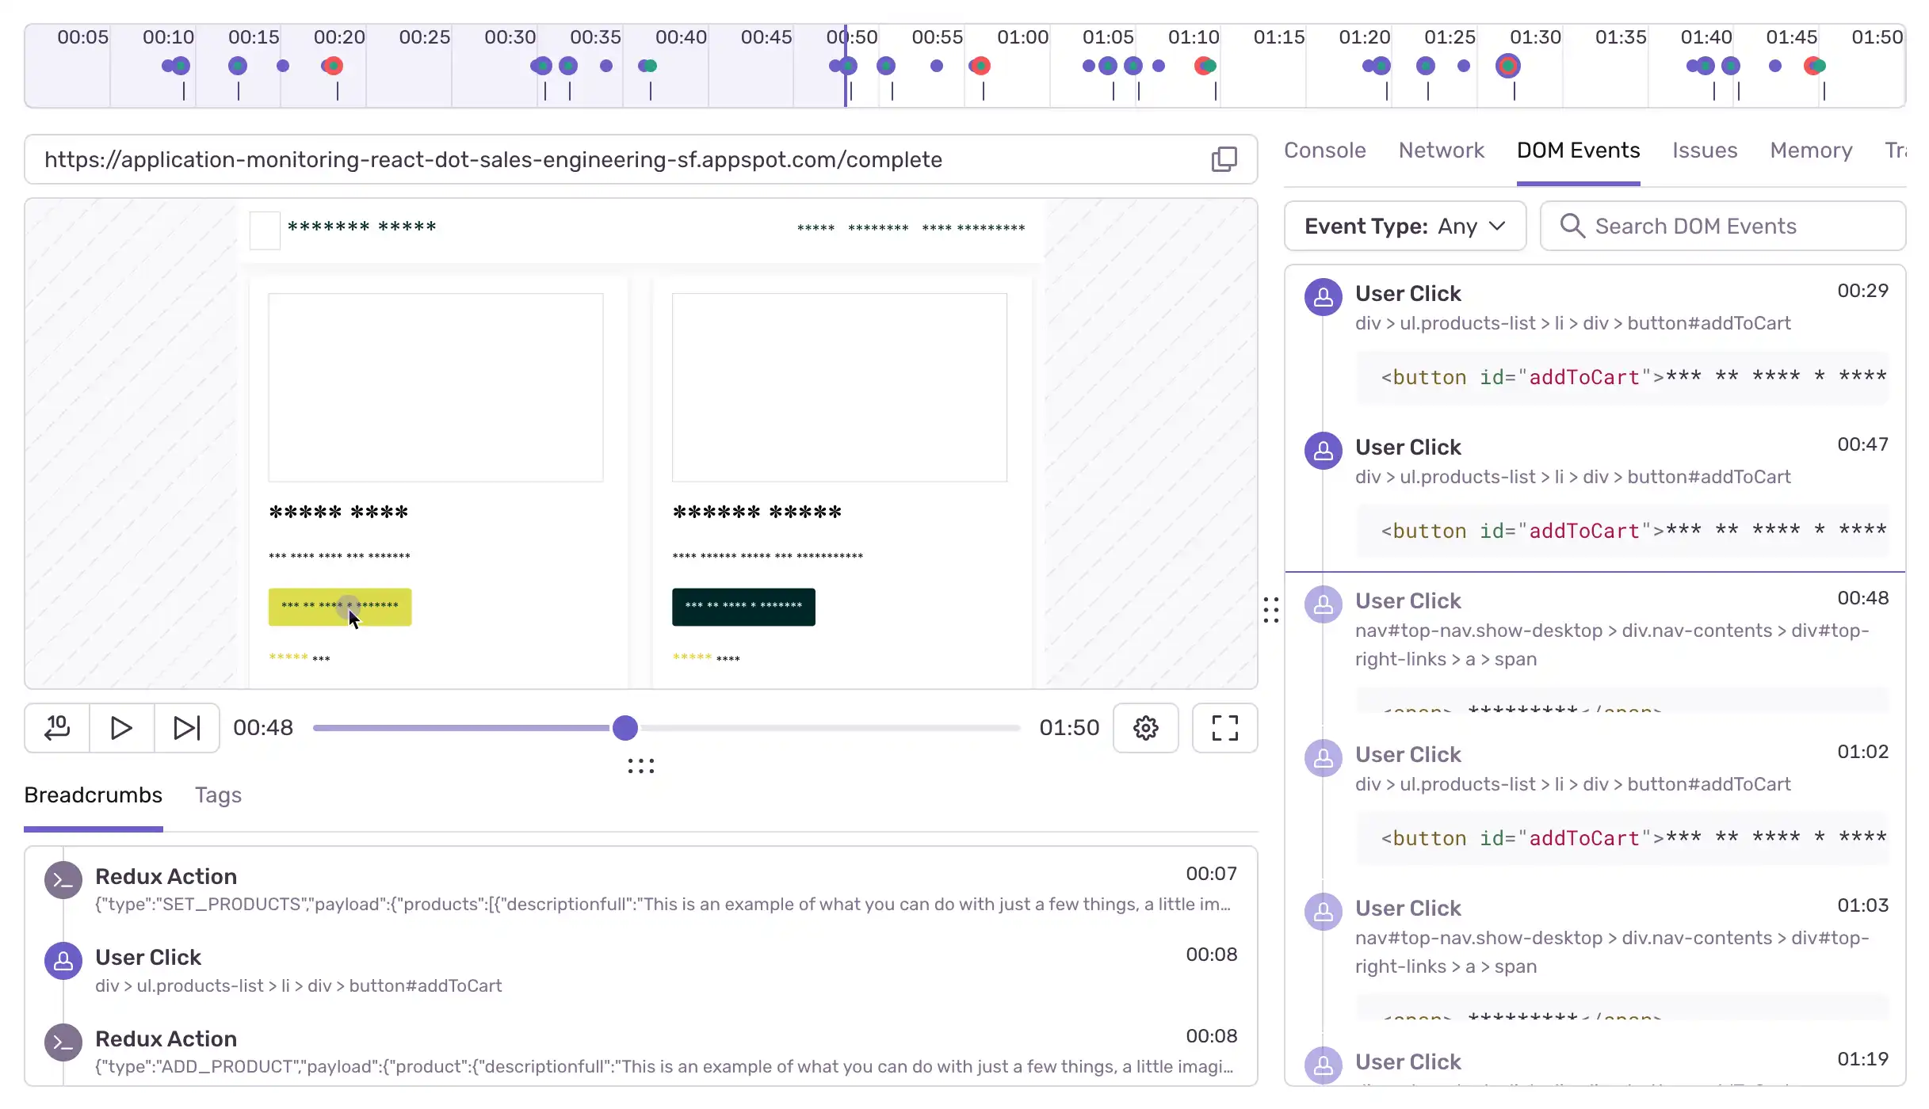Play the session replay

[x=121, y=727]
